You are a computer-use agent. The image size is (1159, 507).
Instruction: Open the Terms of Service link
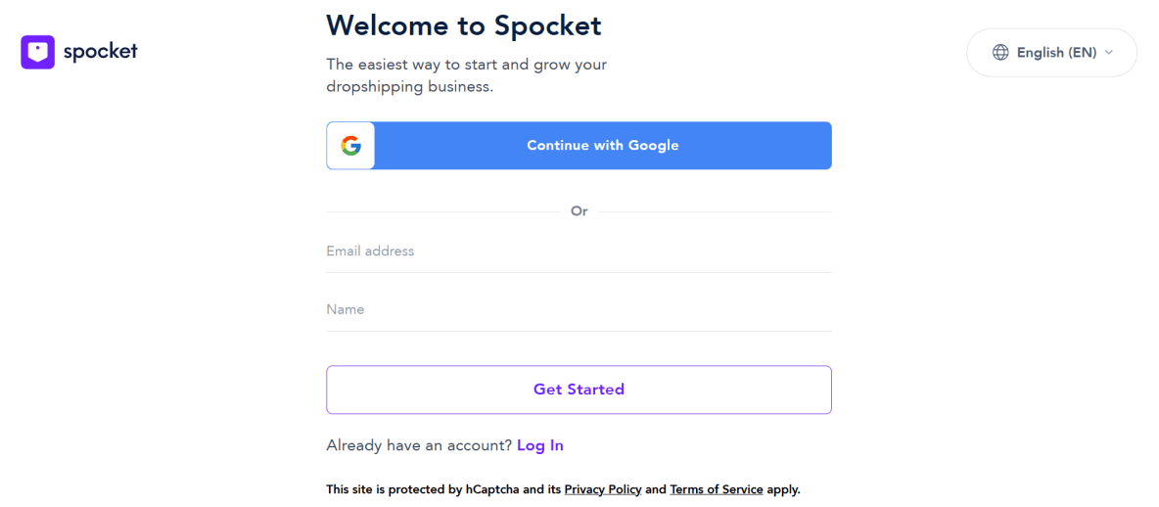tap(717, 489)
